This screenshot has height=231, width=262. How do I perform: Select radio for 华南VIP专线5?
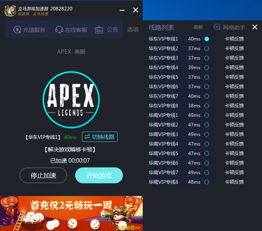(207, 153)
